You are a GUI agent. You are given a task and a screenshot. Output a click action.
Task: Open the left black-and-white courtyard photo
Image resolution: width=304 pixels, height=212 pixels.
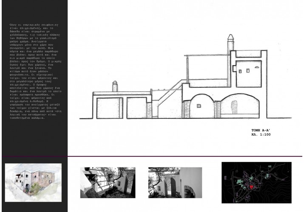[108, 183]
